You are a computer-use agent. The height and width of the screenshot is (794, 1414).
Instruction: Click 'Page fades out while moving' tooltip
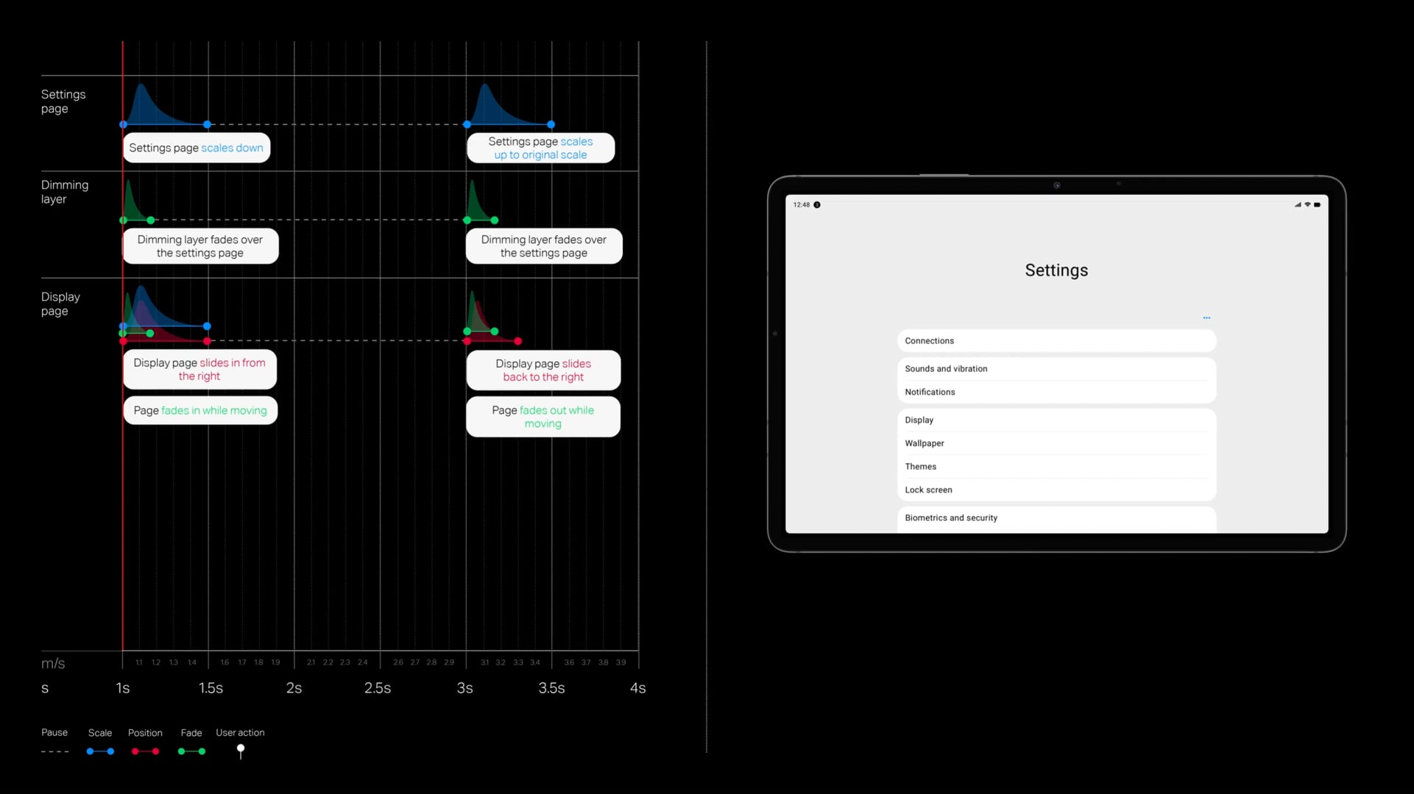[x=543, y=417]
